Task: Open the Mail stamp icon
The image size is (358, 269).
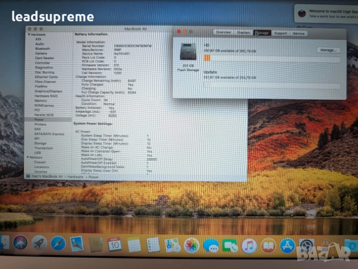Action: 77,244
